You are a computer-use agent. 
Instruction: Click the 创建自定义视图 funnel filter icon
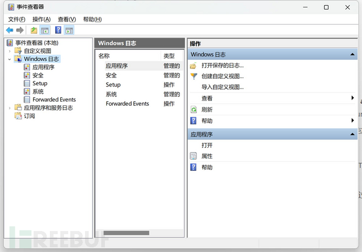194,76
